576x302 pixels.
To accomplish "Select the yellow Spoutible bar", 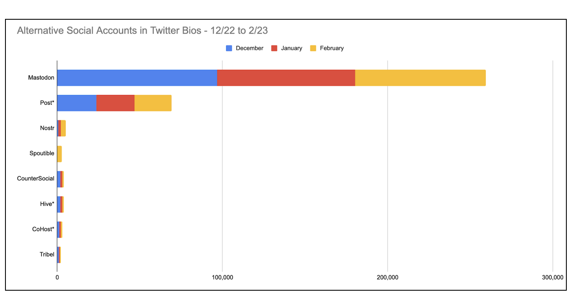I will pyautogui.click(x=60, y=154).
